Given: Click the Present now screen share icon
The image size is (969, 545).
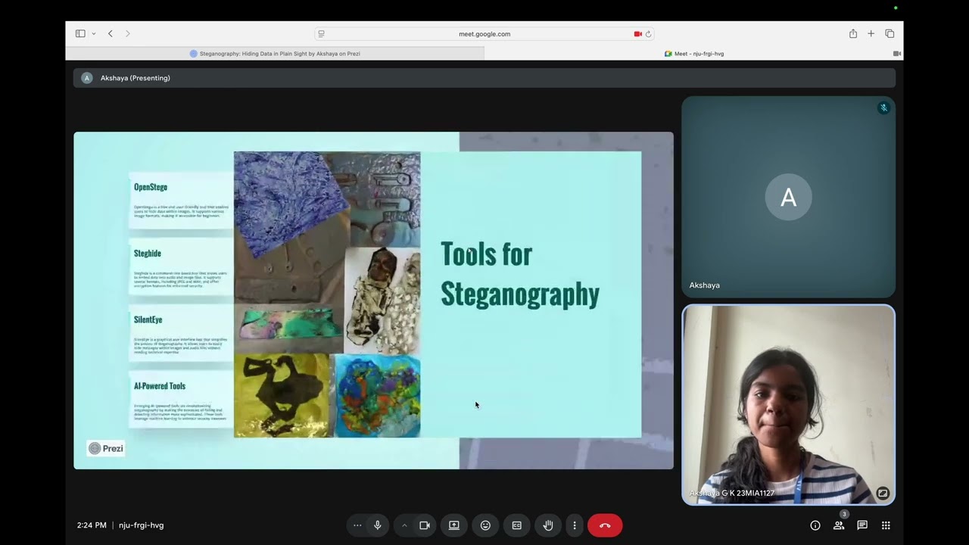Looking at the screenshot, I should click(454, 525).
